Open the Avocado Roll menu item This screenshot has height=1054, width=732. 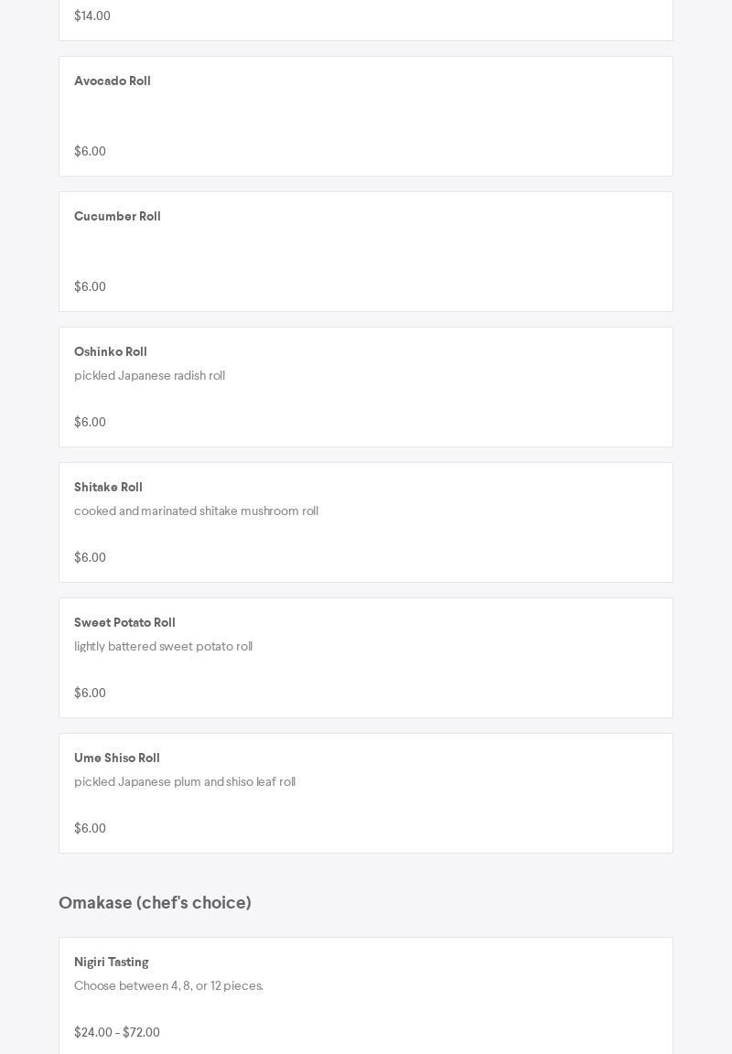113,81
